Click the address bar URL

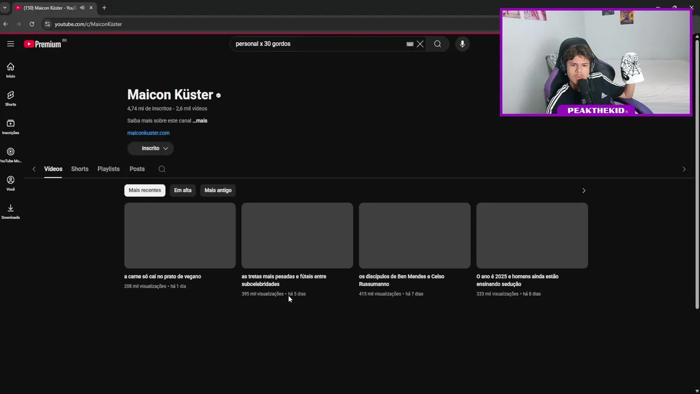point(88,24)
